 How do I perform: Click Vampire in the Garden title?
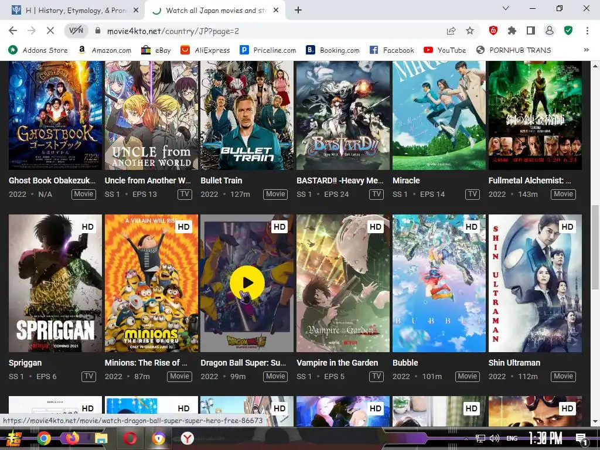coord(337,363)
